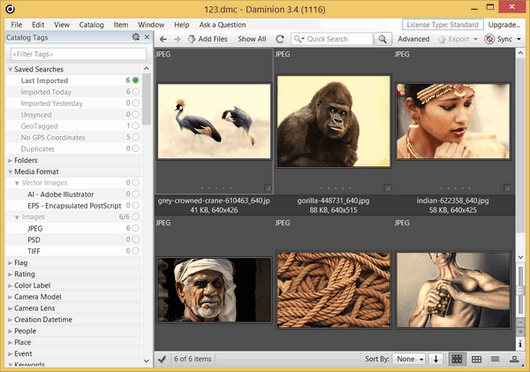Toggle the TIFF format radio circle
This screenshot has width=530, height=372.
tap(135, 251)
